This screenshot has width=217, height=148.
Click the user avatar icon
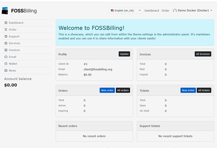[175, 11]
